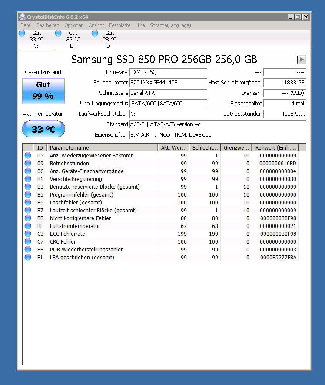The height and width of the screenshot is (385, 325).
Task: Click the CrystalDiskInfo title bar icon
Action: click(x=22, y=17)
